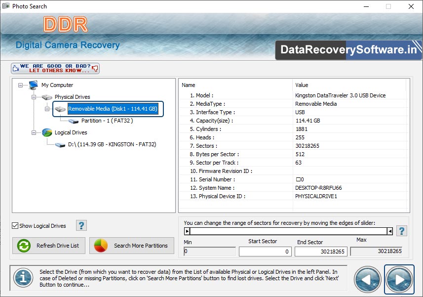Collapse the My Computer tree node
This screenshot has height=297, width=423.
(x=21, y=85)
